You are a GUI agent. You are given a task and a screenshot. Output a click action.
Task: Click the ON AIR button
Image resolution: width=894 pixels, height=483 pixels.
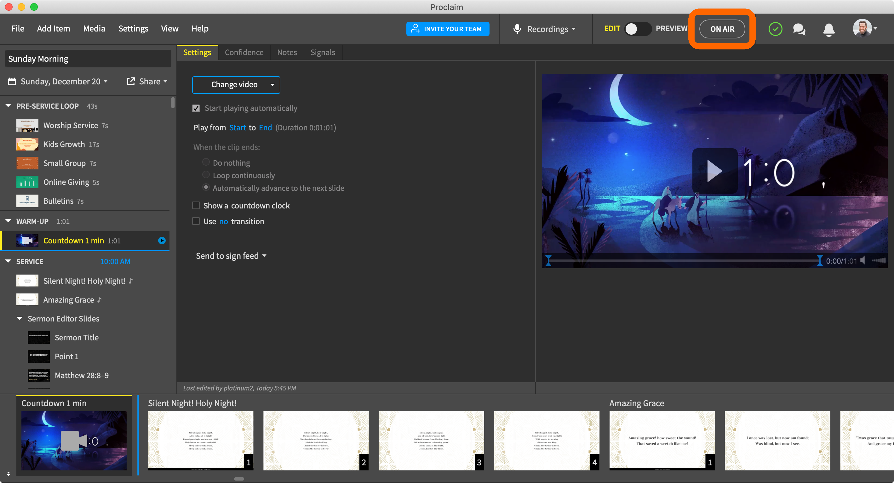pyautogui.click(x=722, y=29)
